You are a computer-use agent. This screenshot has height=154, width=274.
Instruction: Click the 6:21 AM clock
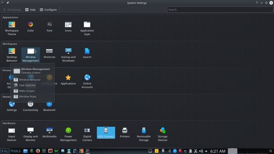point(218,151)
